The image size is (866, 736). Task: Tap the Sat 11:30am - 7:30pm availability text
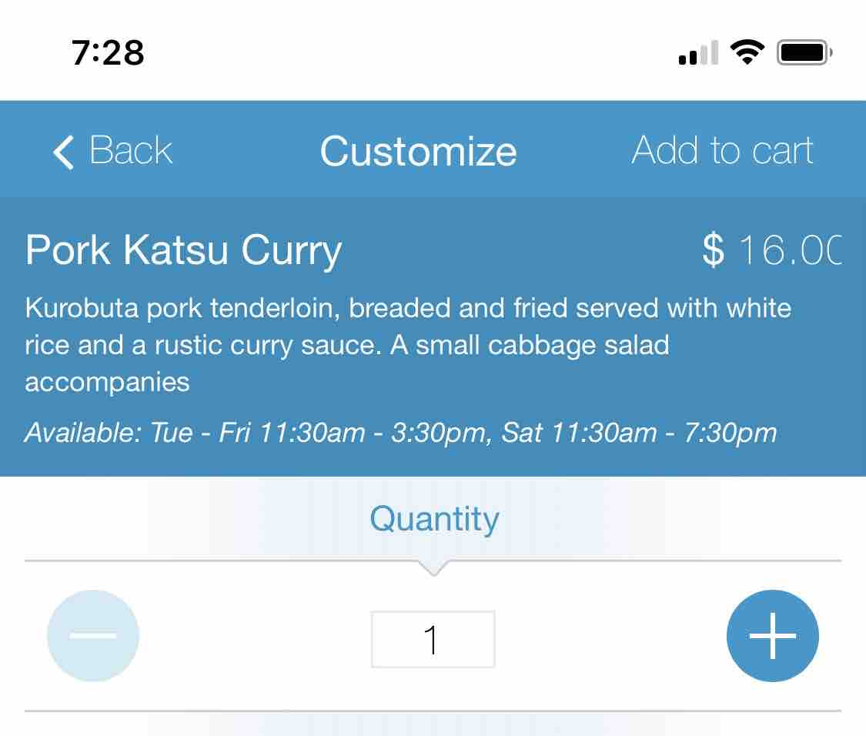coord(639,433)
